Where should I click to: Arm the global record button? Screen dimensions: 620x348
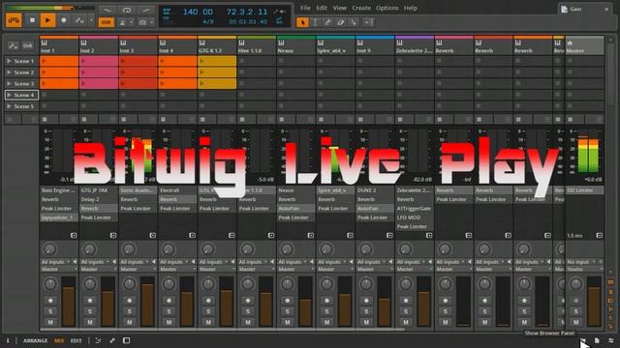(63, 20)
